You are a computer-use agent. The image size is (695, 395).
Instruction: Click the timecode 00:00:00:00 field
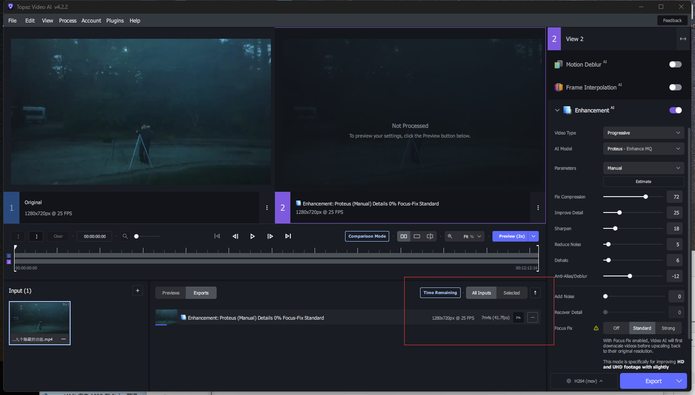coord(94,236)
